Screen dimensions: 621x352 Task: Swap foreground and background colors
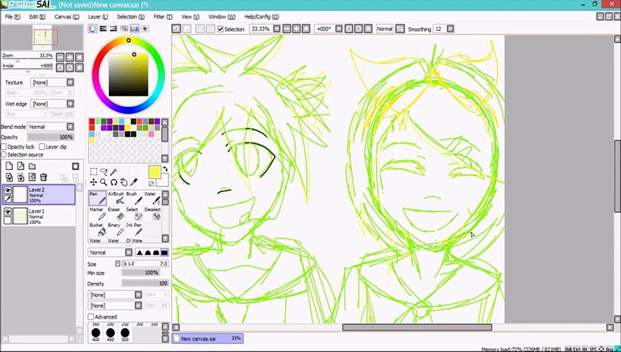coord(165,169)
